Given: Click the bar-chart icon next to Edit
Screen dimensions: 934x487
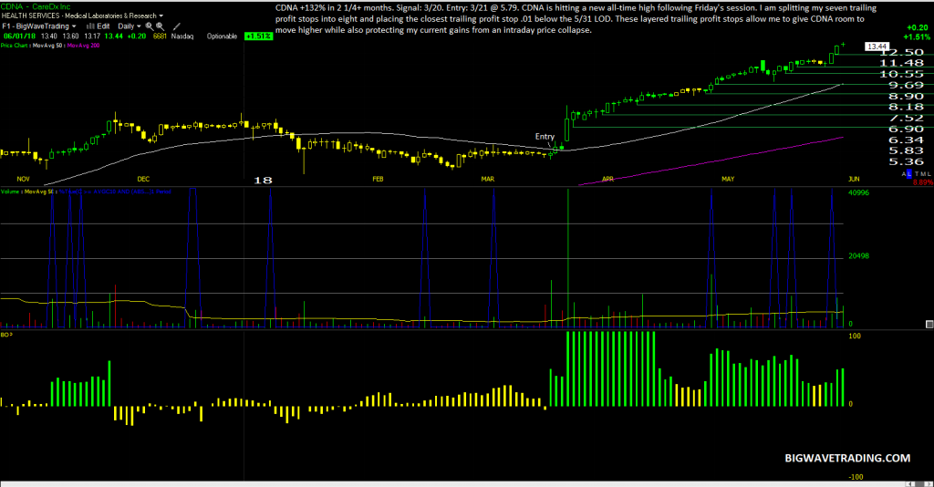Looking at the screenshot, I should [x=90, y=26].
